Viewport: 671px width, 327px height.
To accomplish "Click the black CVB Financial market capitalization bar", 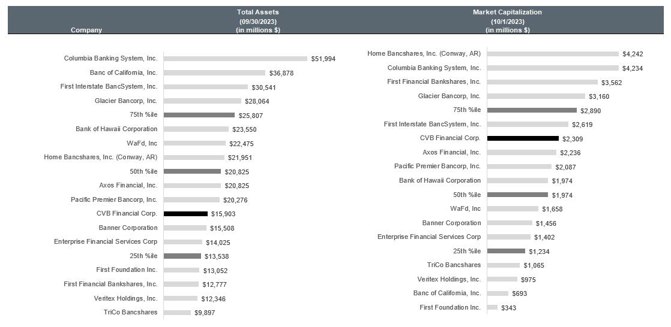I will pos(523,138).
